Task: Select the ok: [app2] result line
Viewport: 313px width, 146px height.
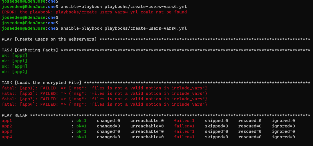Action: tap(14, 72)
